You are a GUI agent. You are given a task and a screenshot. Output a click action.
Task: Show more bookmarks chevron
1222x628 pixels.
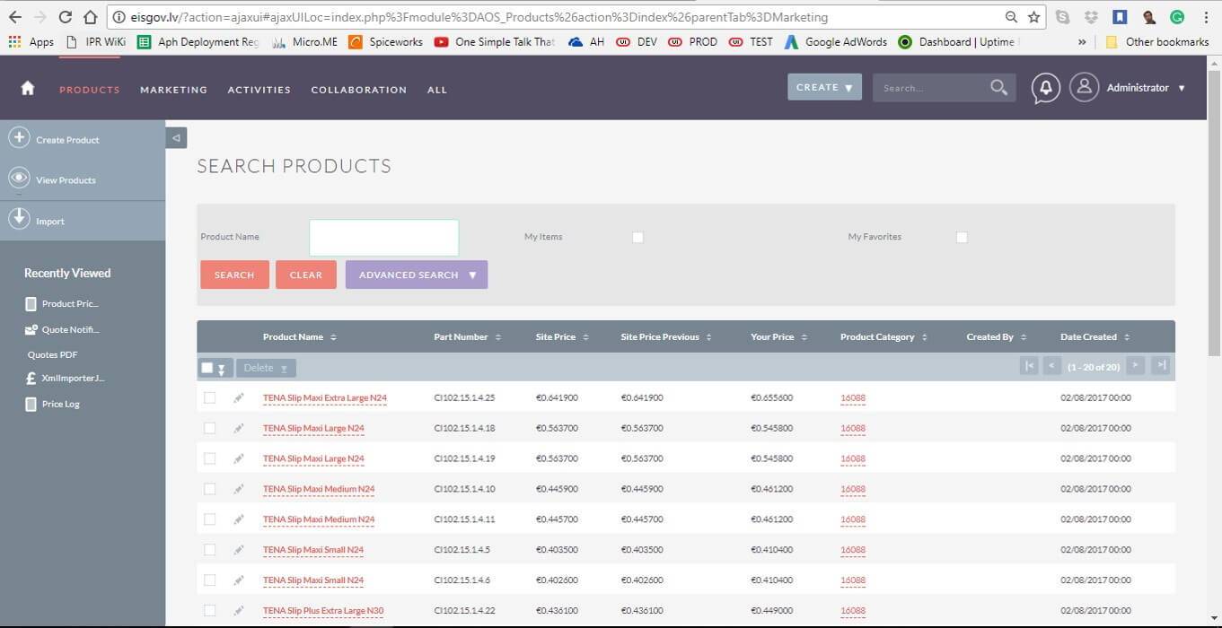(1082, 42)
